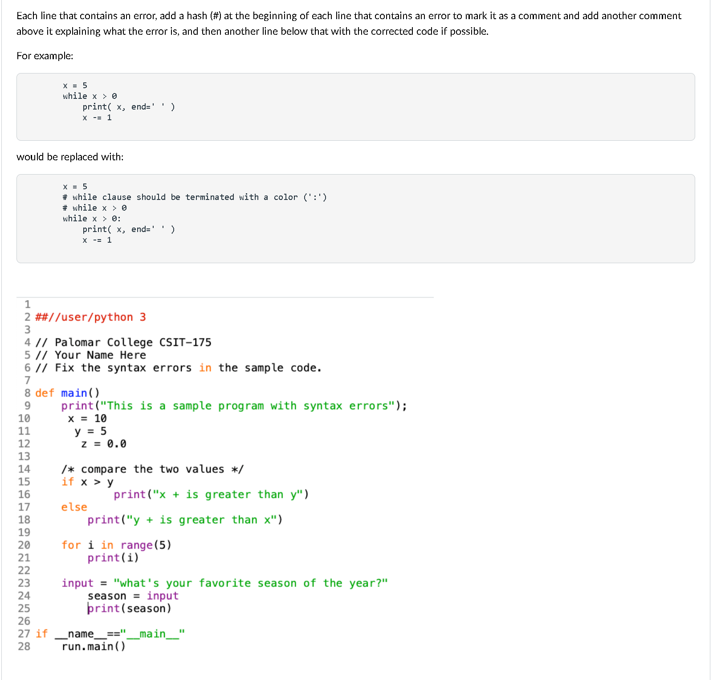
Task: Click the first example code block
Action: (x=356, y=107)
